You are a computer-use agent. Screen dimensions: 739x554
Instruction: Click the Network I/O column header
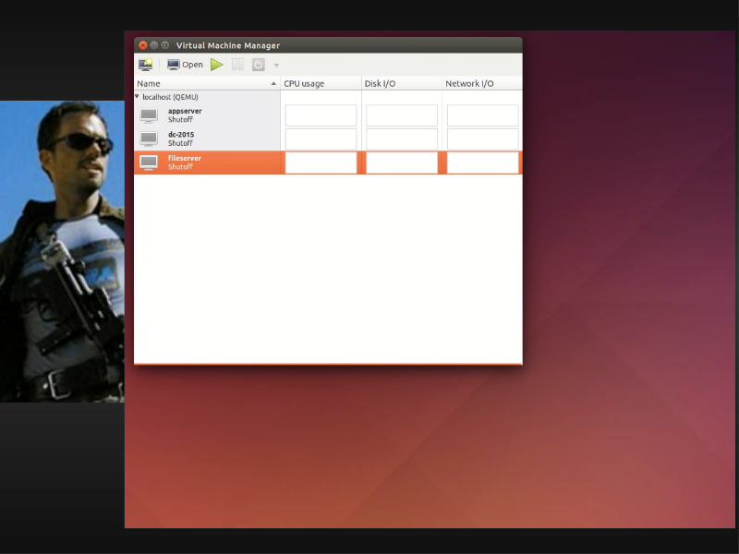(x=482, y=83)
